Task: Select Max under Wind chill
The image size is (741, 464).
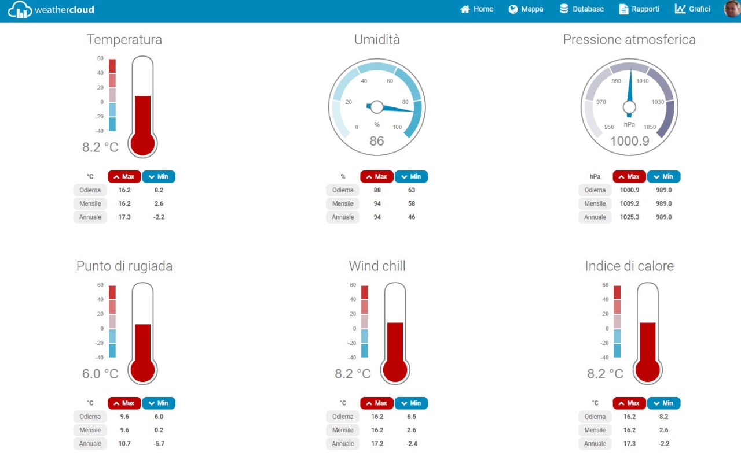Action: tap(377, 403)
